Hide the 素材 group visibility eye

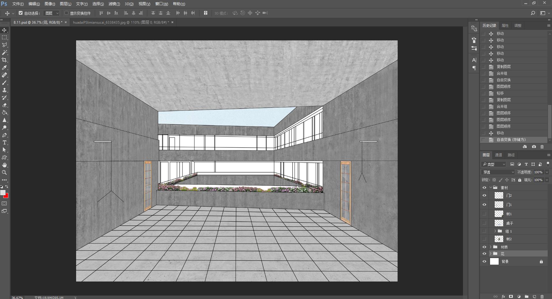484,188
